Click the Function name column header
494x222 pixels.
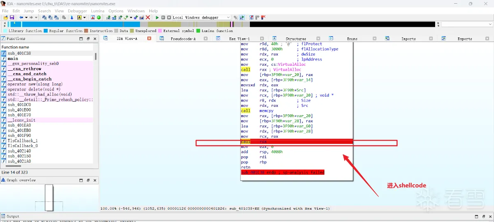point(47,47)
